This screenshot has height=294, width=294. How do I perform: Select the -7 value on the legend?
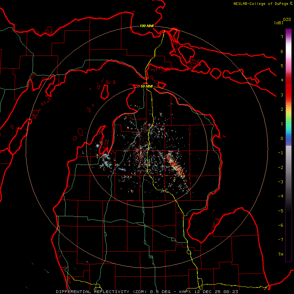point(281,240)
